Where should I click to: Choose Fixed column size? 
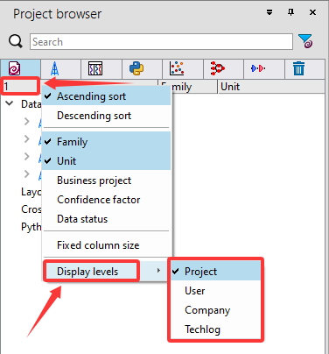107,245
